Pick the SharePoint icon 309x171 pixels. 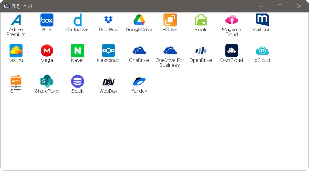coord(47,81)
